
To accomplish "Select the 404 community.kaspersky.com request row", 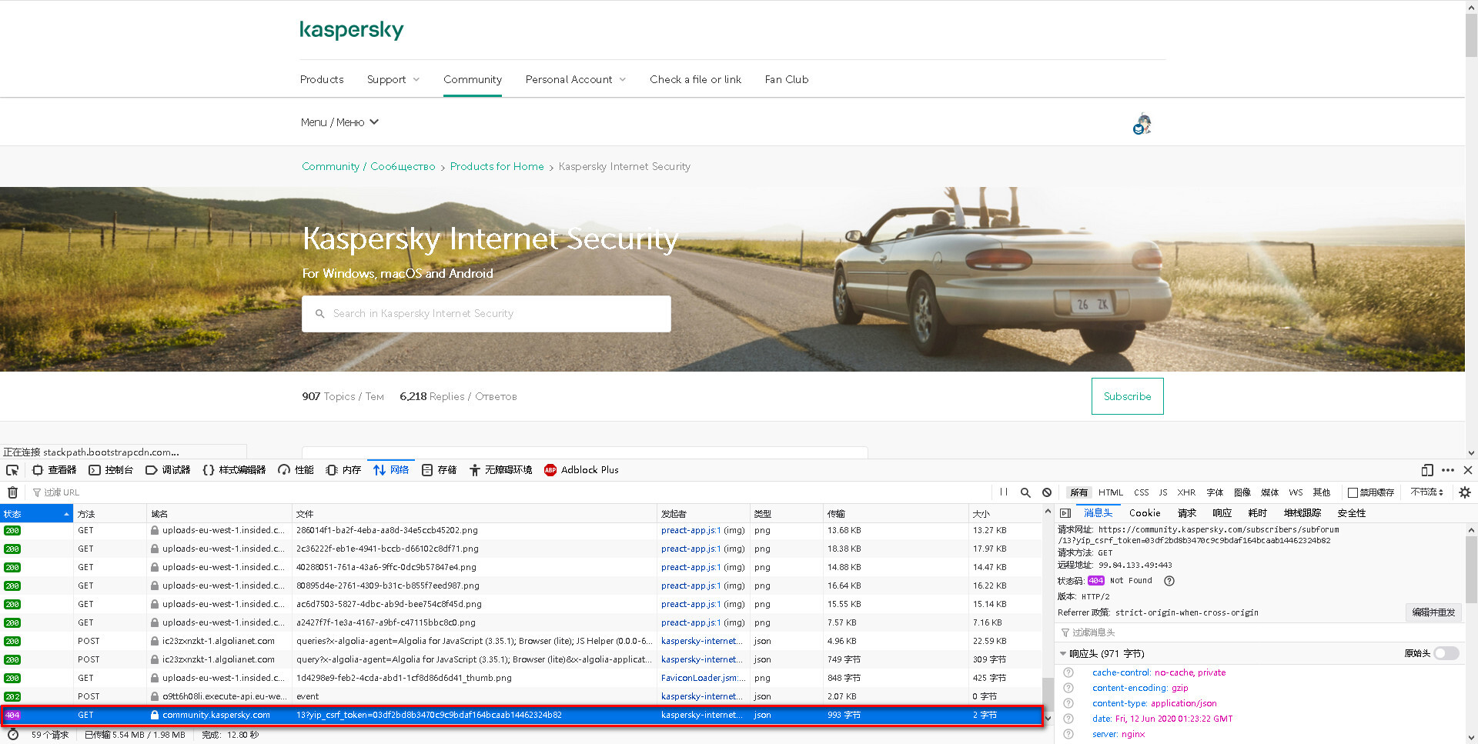I will 521,715.
